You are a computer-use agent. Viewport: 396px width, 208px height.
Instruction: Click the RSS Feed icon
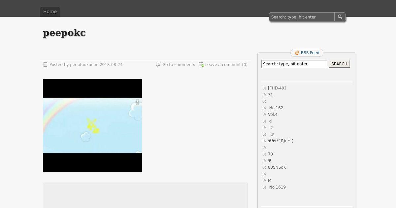[x=297, y=53]
